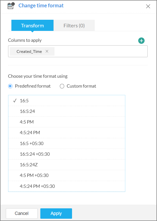This screenshot has height=221, width=157.
Task: Remove the Created_Time column tag
Action: click(x=47, y=51)
